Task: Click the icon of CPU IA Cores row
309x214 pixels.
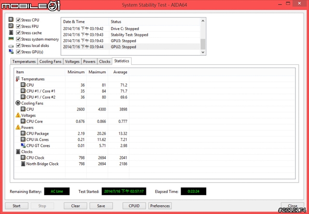Action: point(23,139)
